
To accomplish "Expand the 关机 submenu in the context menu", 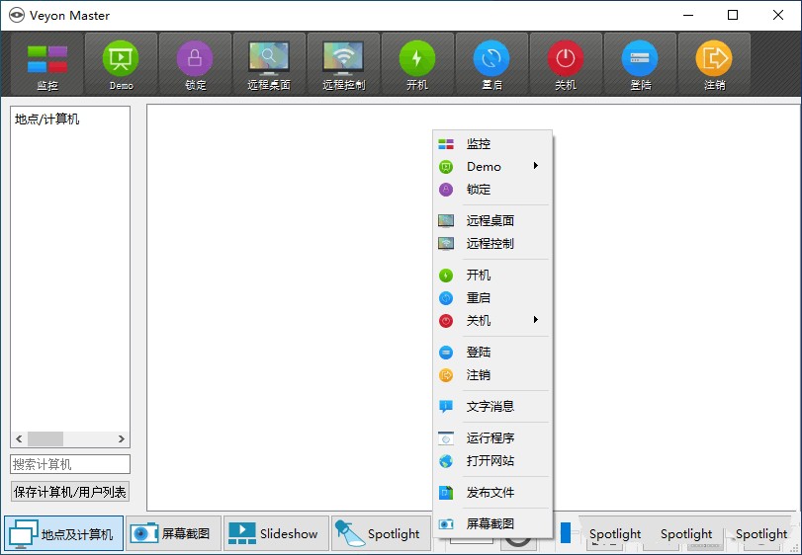I will click(492, 321).
